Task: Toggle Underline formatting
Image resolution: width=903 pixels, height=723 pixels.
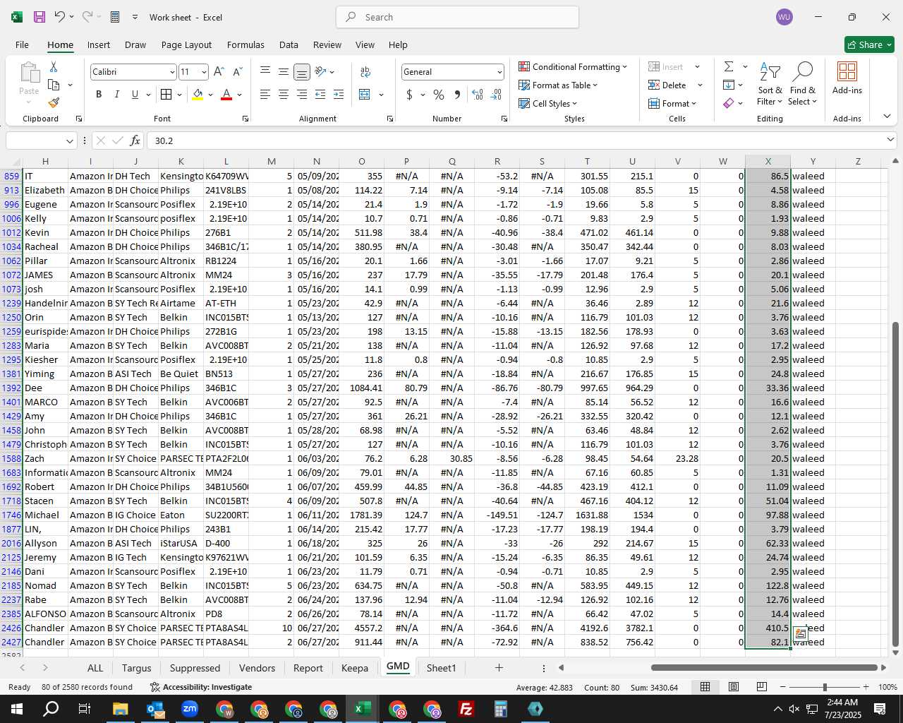Action: point(135,95)
